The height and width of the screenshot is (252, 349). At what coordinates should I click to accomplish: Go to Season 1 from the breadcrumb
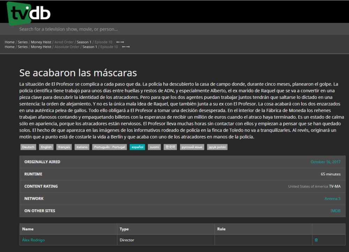point(84,42)
